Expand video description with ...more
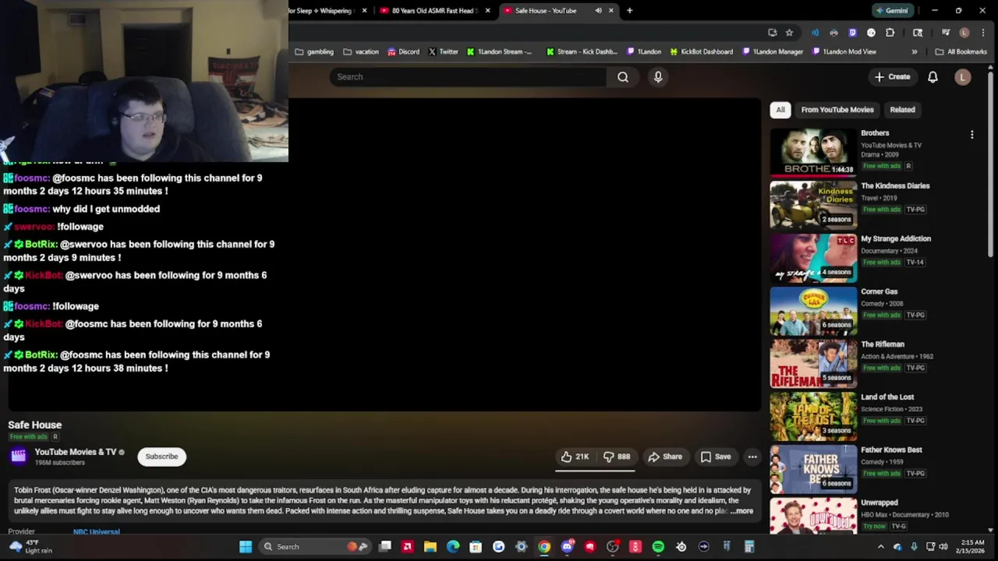This screenshot has height=561, width=998. 741,511
